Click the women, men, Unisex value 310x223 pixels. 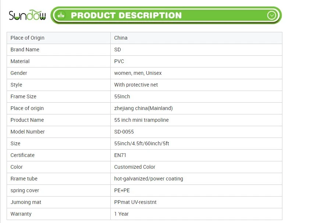click(x=138, y=73)
